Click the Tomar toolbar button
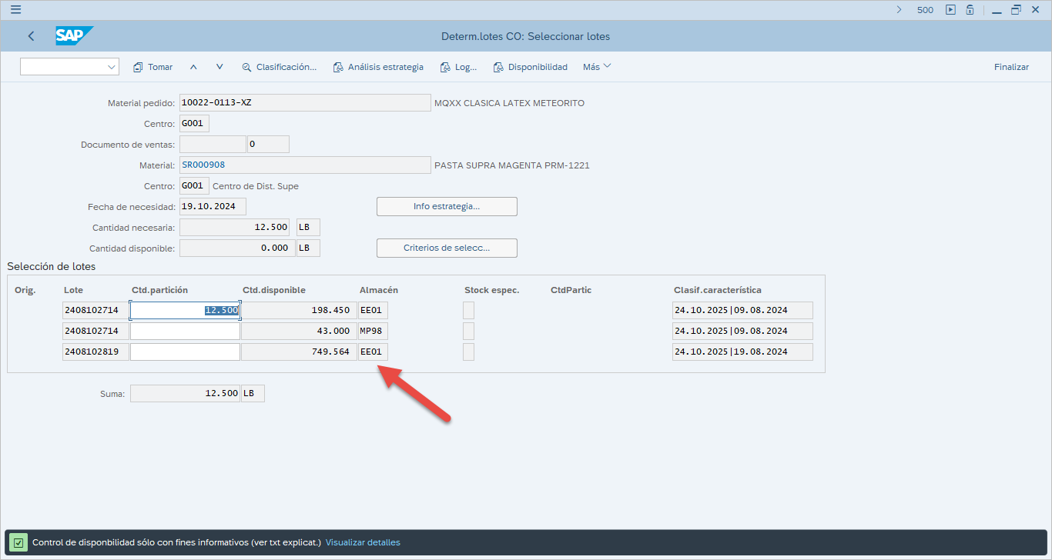The image size is (1052, 560). pyautogui.click(x=152, y=67)
